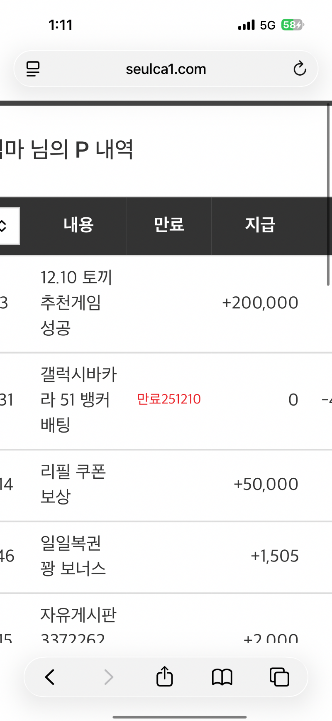Open Bookmarks via the book icon
This screenshot has height=721, width=332.
click(222, 677)
